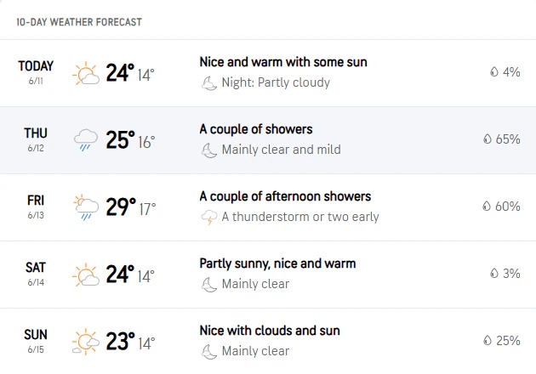Click Friday's sun and showers icon

(86, 207)
